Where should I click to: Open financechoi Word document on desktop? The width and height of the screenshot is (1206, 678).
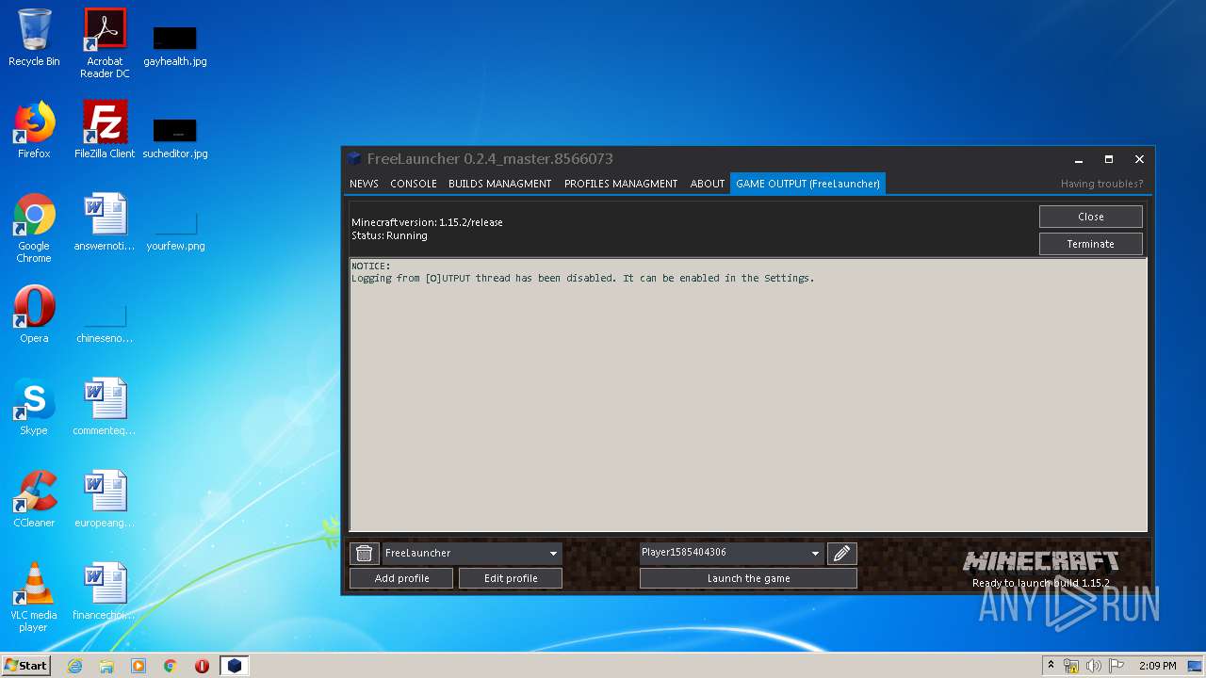pos(105,591)
